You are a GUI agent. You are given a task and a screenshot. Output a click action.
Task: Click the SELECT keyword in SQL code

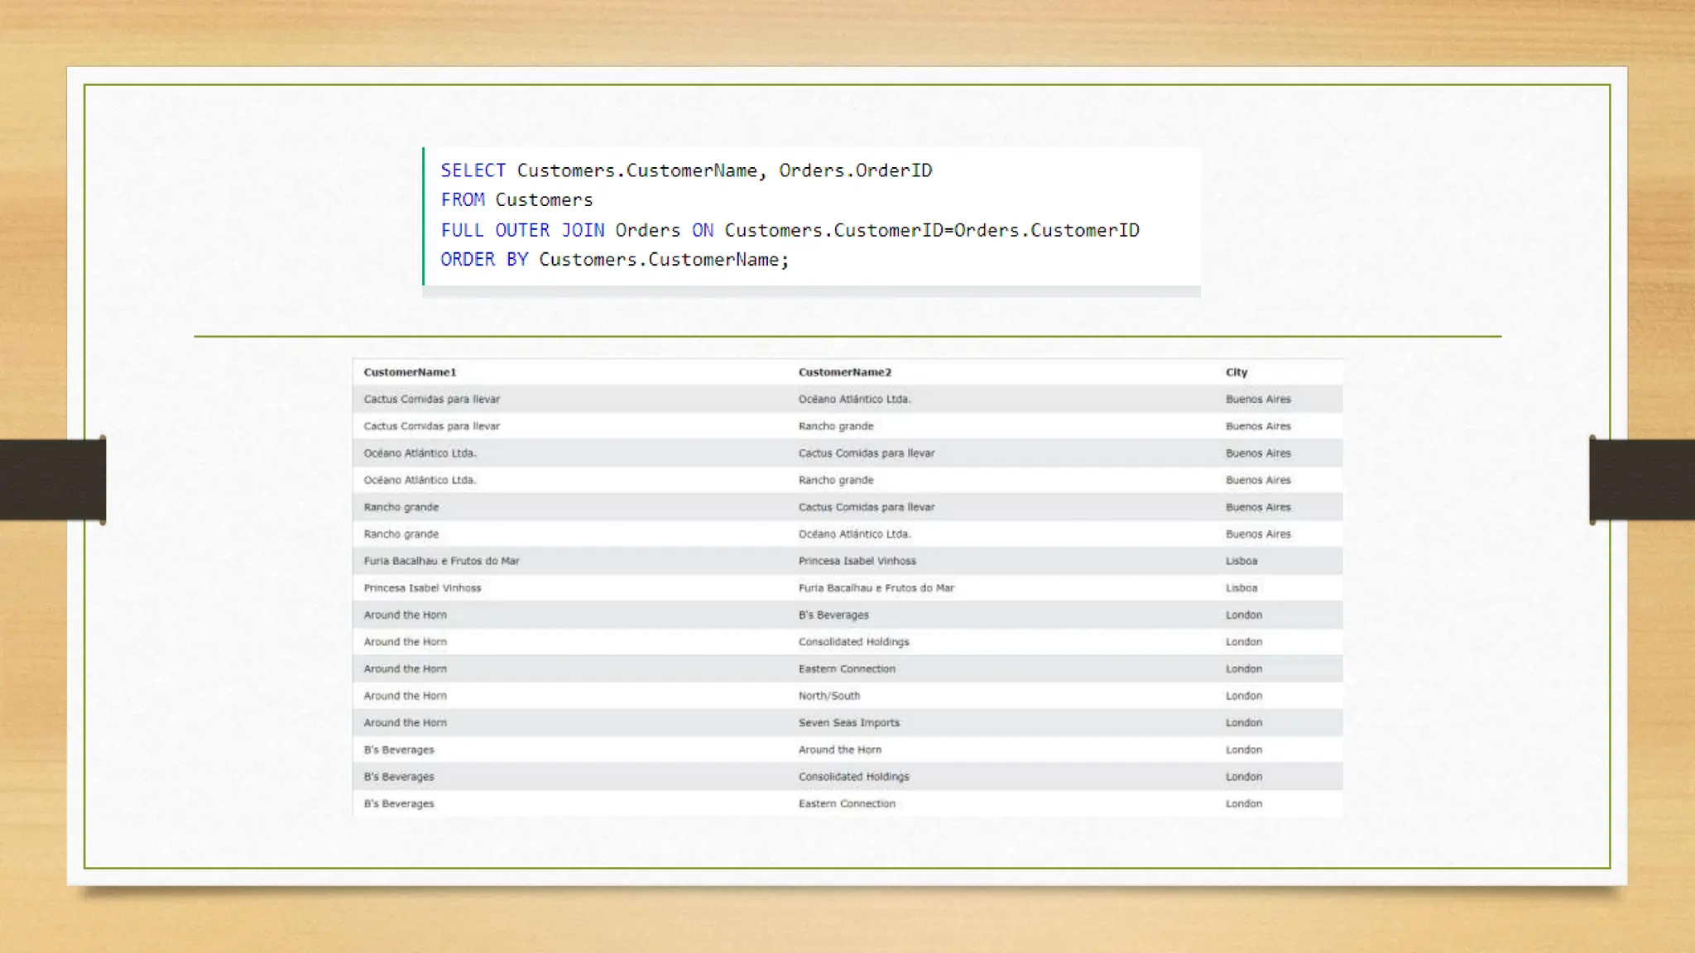pos(473,170)
